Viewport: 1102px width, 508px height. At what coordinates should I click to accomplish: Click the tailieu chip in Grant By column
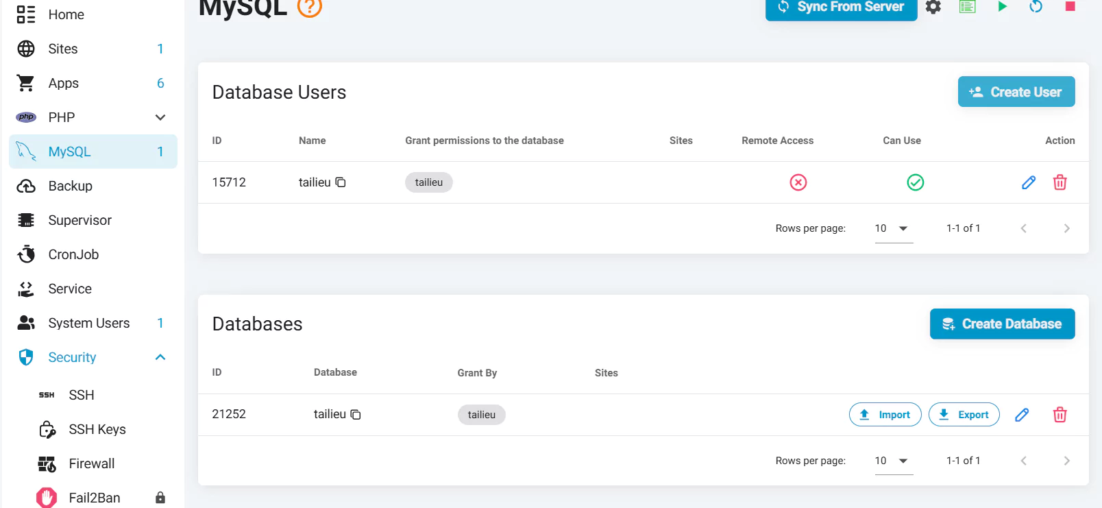point(481,415)
